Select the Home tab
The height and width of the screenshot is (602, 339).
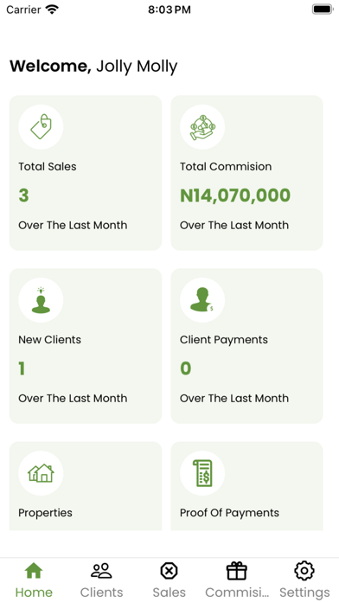pyautogui.click(x=34, y=580)
